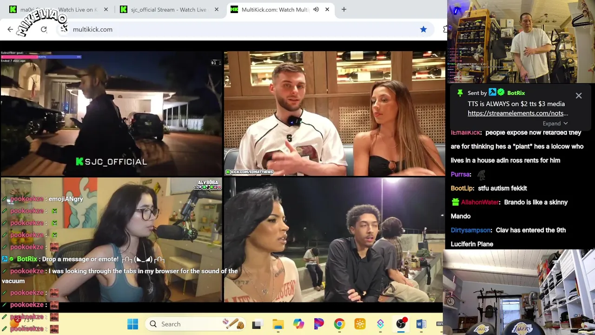The width and height of the screenshot is (595, 335).
Task: Click username Purrsa in chat
Action: (460, 174)
